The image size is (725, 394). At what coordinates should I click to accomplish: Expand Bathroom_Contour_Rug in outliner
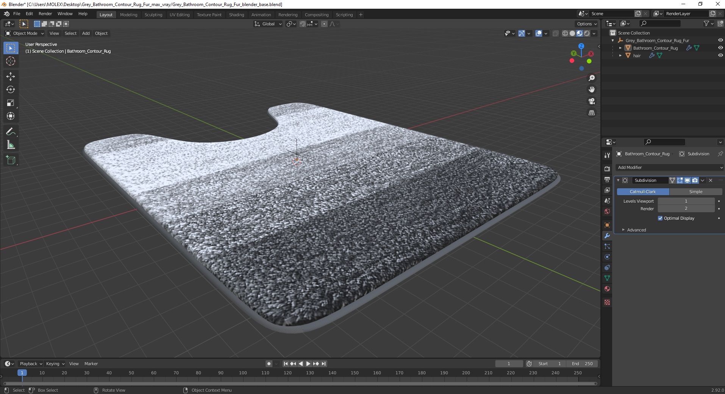pos(620,48)
